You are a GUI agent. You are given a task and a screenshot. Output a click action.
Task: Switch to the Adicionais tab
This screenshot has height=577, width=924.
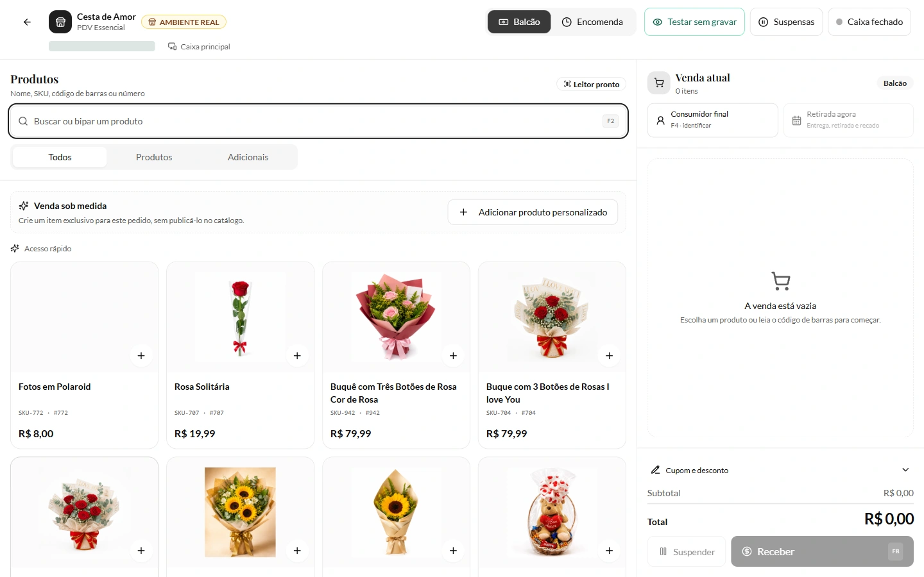(248, 157)
